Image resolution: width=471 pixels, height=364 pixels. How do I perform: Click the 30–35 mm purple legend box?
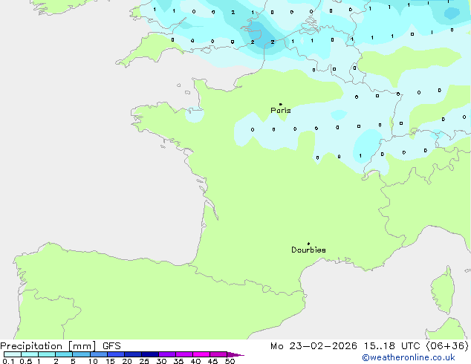[x=167, y=354]
